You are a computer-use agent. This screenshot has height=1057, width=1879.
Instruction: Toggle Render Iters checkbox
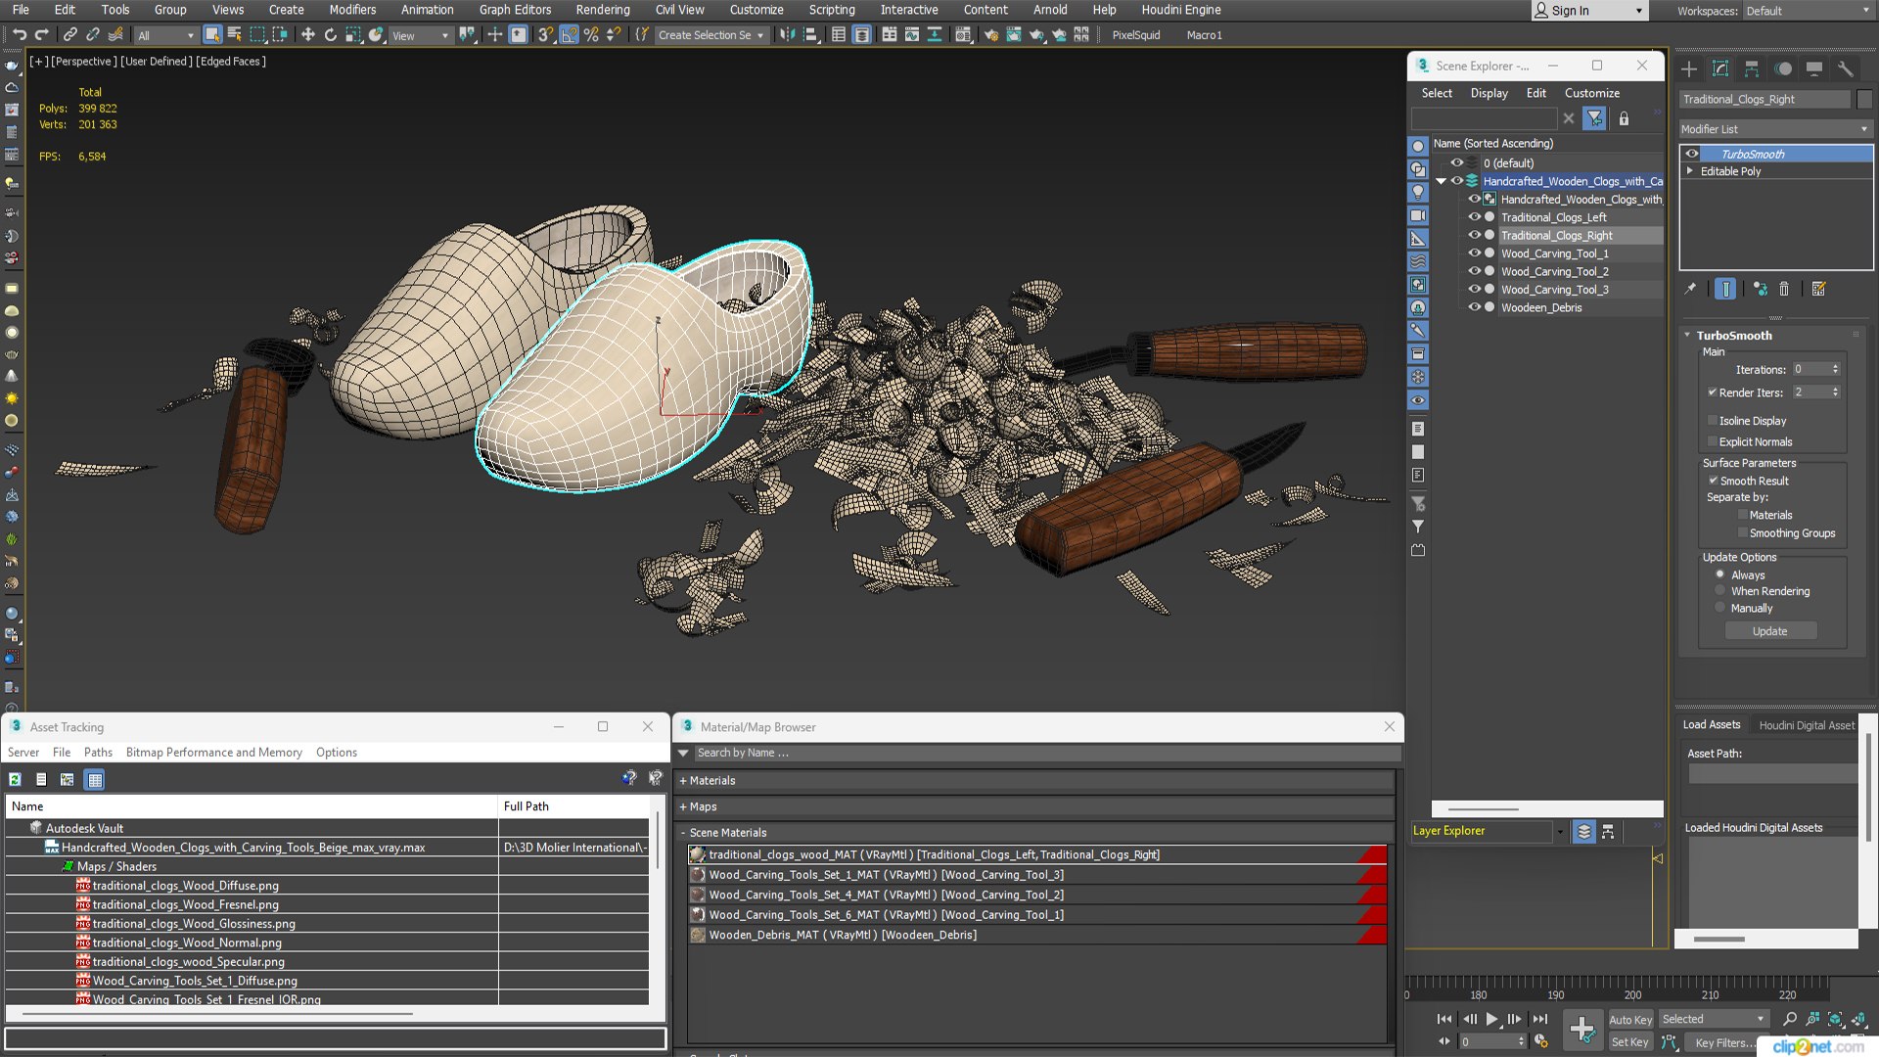point(1713,392)
